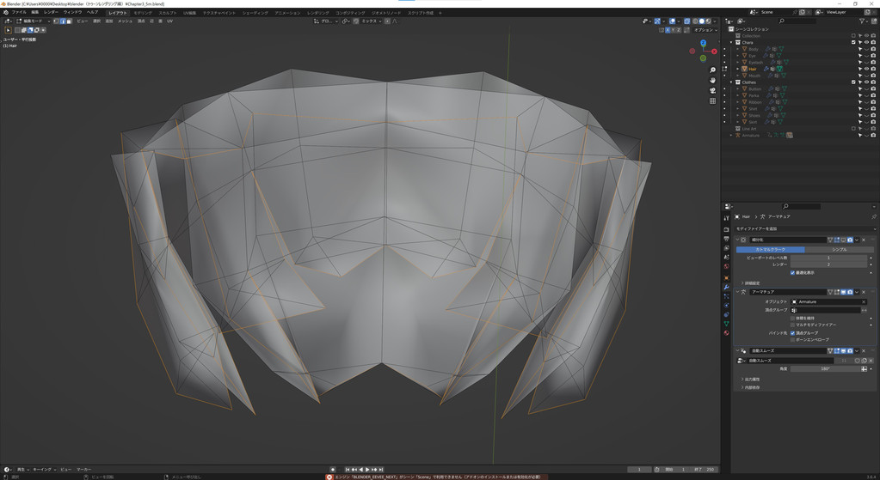Screen dimensions: 880x480
Task: Click the zoom magnifier icon in viewport
Action: (713, 70)
